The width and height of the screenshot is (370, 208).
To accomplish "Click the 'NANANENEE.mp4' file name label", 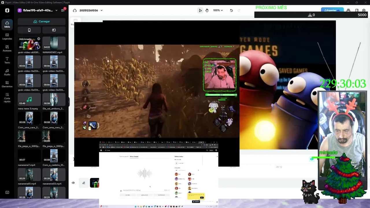I will coord(52,52).
